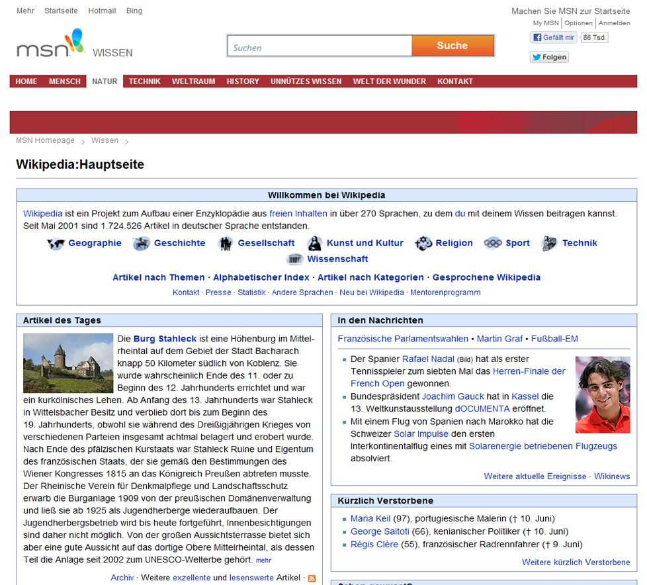Open the Maria Keil link
Viewport: 647px width, 585px height.
pos(370,519)
